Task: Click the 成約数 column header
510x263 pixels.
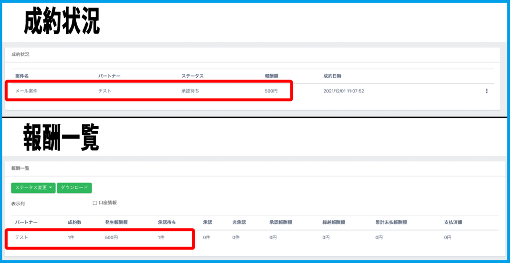Action: [x=75, y=222]
